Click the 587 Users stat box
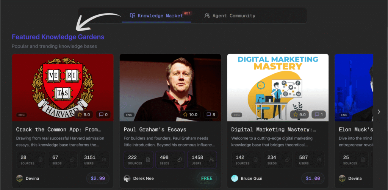 [x=310, y=160]
